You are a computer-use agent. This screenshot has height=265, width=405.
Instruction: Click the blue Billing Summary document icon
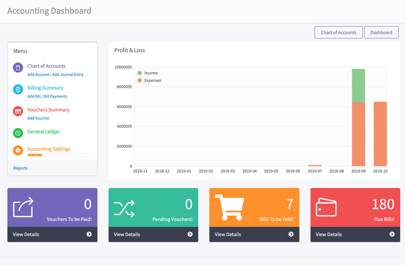[18, 89]
